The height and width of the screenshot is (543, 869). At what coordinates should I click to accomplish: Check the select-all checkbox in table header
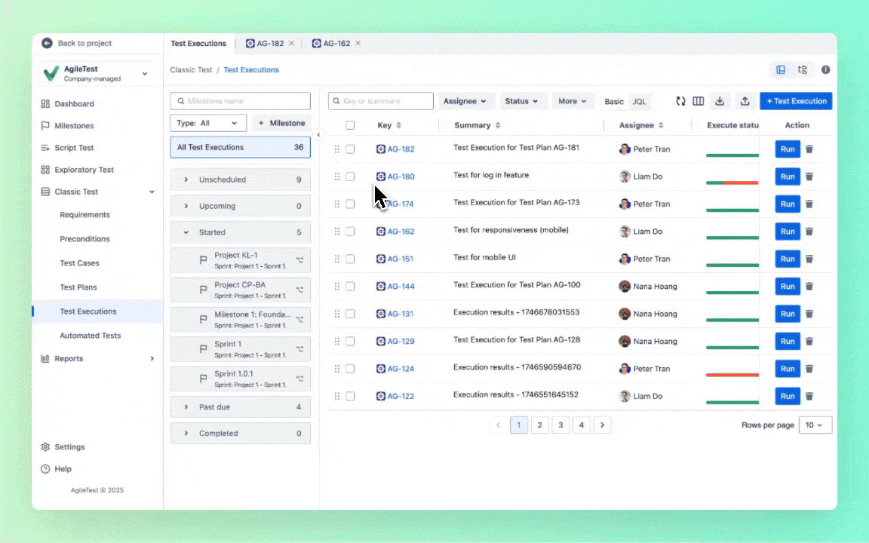point(350,125)
